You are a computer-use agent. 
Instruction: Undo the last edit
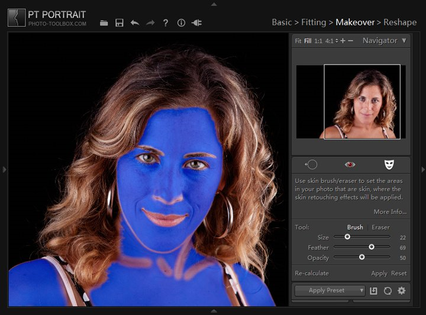(x=135, y=23)
